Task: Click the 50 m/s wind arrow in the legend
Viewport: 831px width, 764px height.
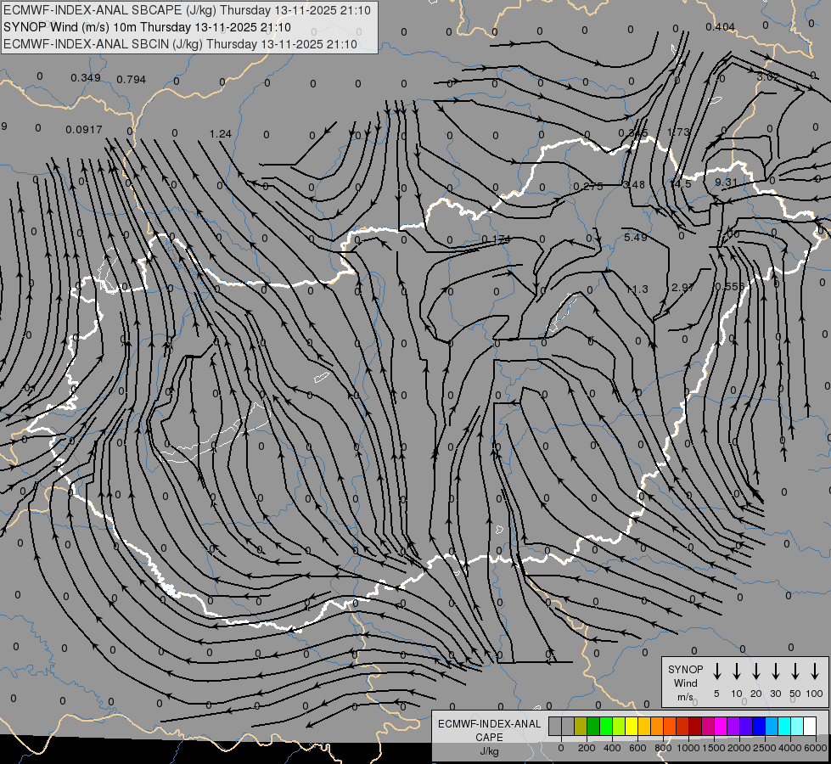Action: (795, 671)
